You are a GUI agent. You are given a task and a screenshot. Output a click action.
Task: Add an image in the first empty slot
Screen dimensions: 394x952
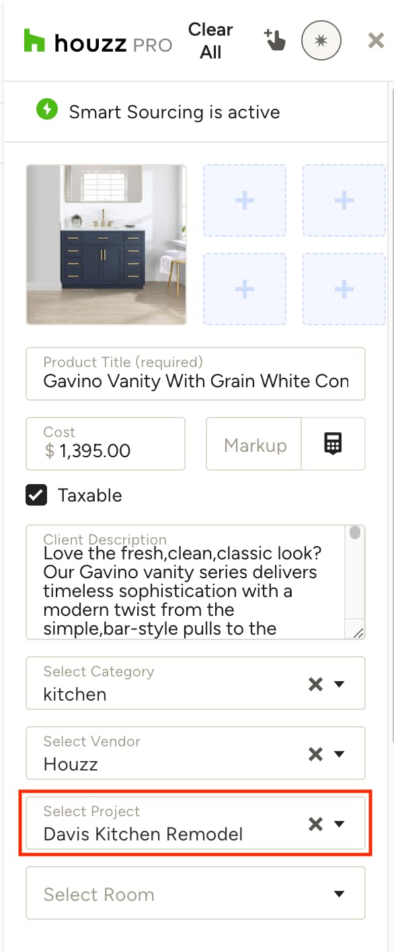pos(245,200)
